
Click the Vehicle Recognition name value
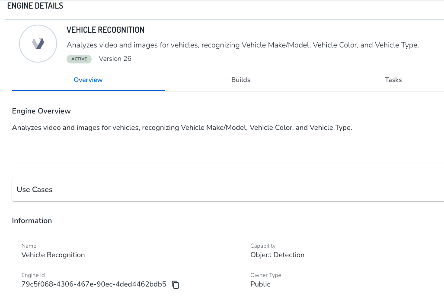click(x=53, y=255)
